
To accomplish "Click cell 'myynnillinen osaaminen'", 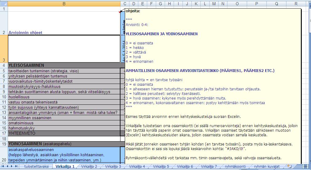I will (x=64, y=118).
